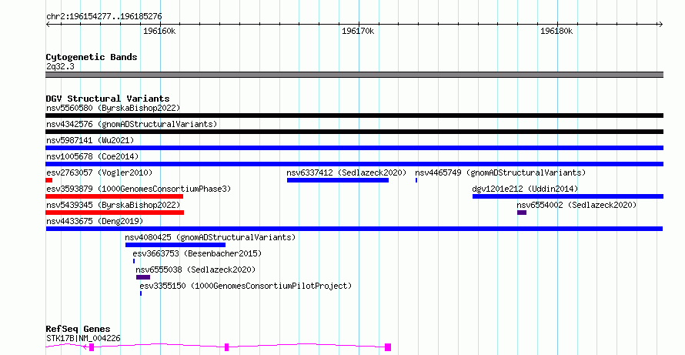Click the esv2763057 Vogler2010 label

(99, 172)
